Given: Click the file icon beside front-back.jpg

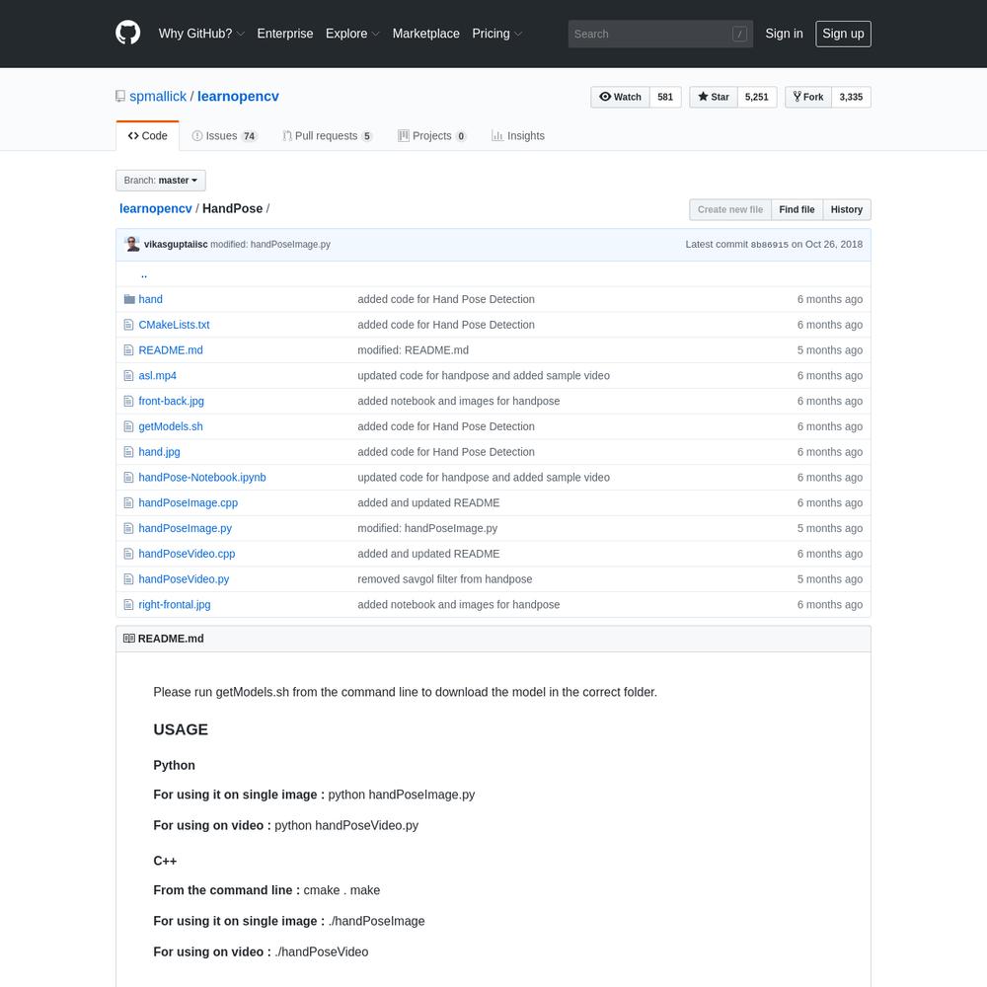Looking at the screenshot, I should pyautogui.click(x=128, y=401).
